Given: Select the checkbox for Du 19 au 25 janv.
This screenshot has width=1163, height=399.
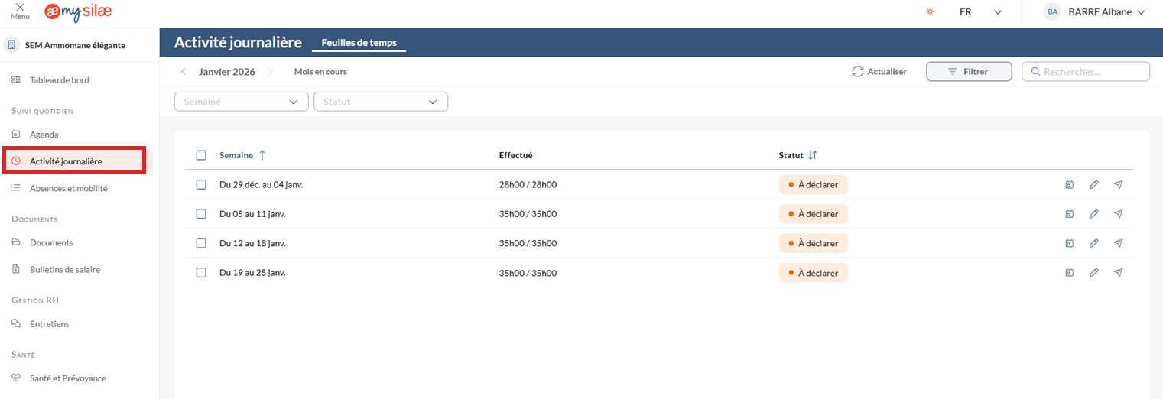Looking at the screenshot, I should point(201,272).
